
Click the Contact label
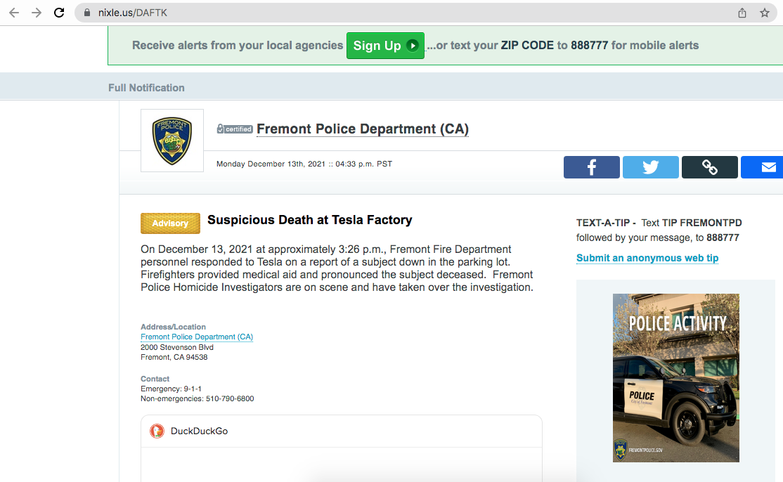coord(155,379)
